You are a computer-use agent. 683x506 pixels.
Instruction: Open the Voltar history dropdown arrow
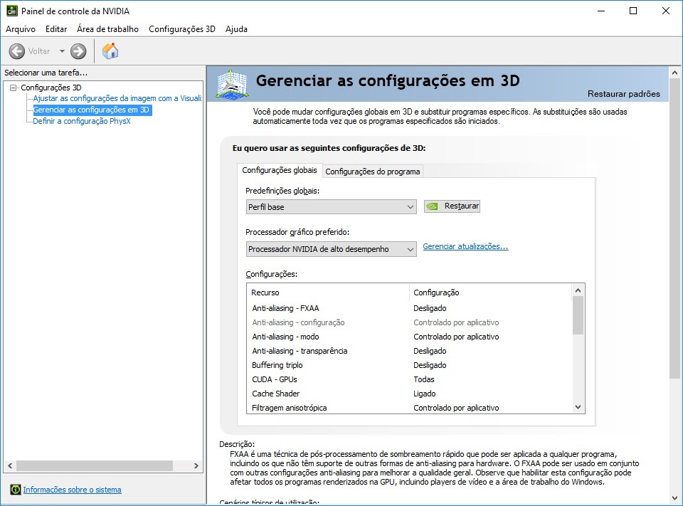tap(62, 51)
